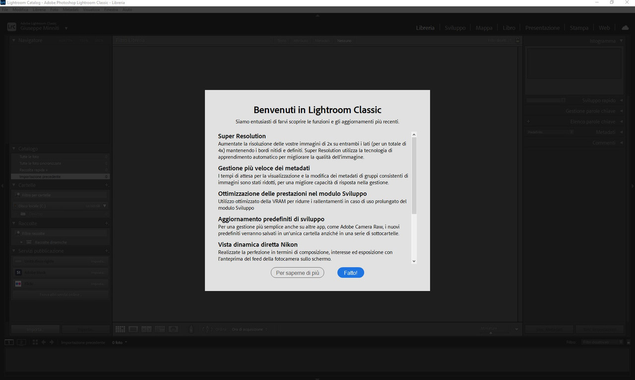Click the Lrc application logo
Image resolution: width=635 pixels, height=380 pixels.
tap(12, 27)
